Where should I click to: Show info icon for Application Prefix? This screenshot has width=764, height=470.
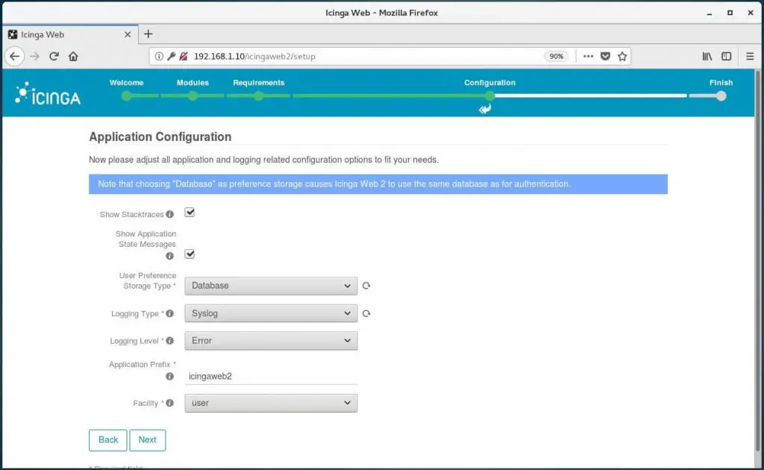tap(169, 377)
